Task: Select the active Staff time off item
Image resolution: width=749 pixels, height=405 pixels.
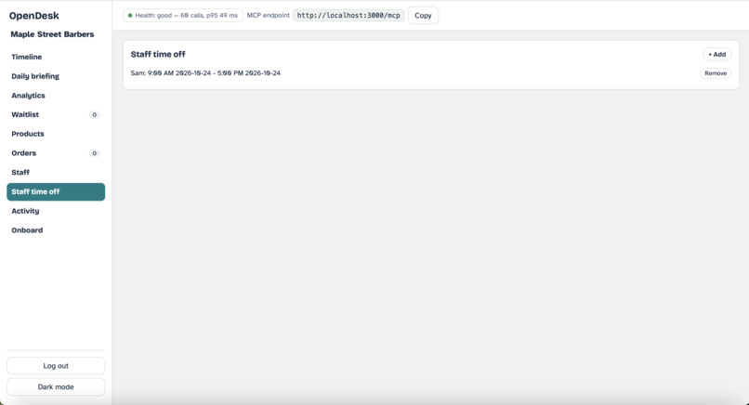Action: tap(56, 191)
